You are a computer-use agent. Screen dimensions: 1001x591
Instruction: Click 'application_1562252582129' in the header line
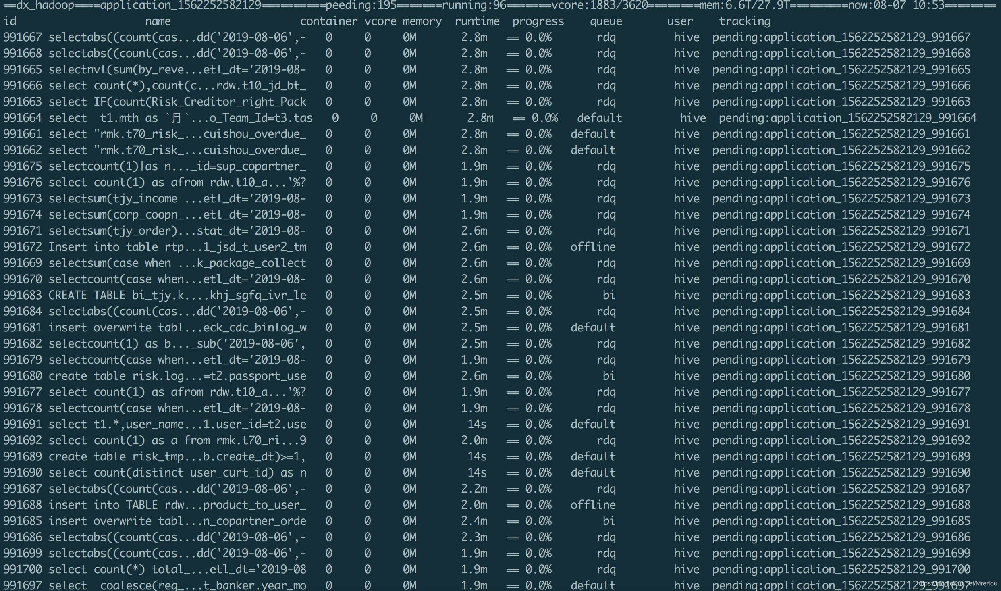pos(181,5)
